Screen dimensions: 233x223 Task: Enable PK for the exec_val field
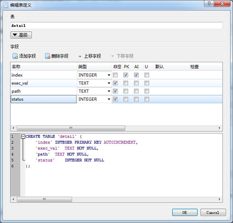click(x=126, y=83)
